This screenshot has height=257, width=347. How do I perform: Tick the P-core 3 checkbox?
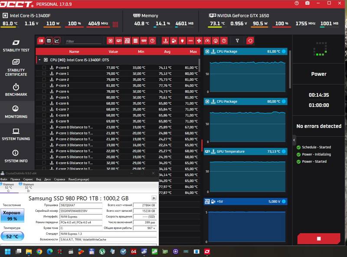[x=44, y=86]
